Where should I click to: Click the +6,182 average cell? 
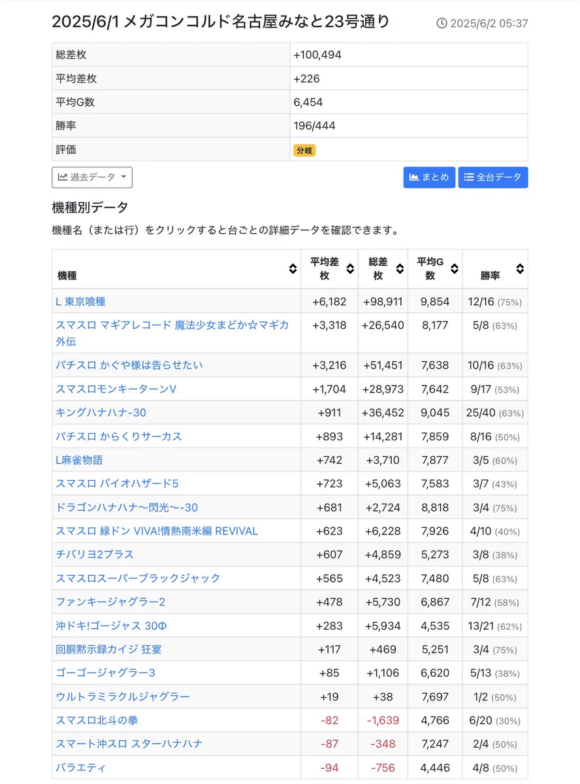point(330,302)
